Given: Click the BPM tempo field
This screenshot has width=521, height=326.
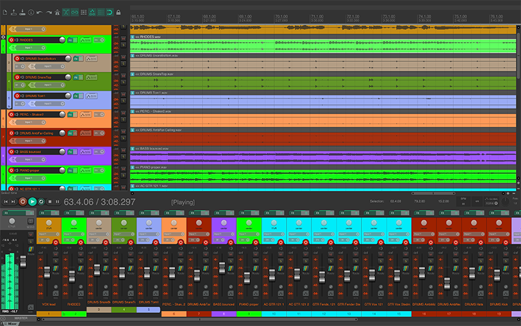Looking at the screenshot, I should point(464,202).
